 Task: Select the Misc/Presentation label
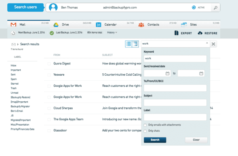click(20, 125)
